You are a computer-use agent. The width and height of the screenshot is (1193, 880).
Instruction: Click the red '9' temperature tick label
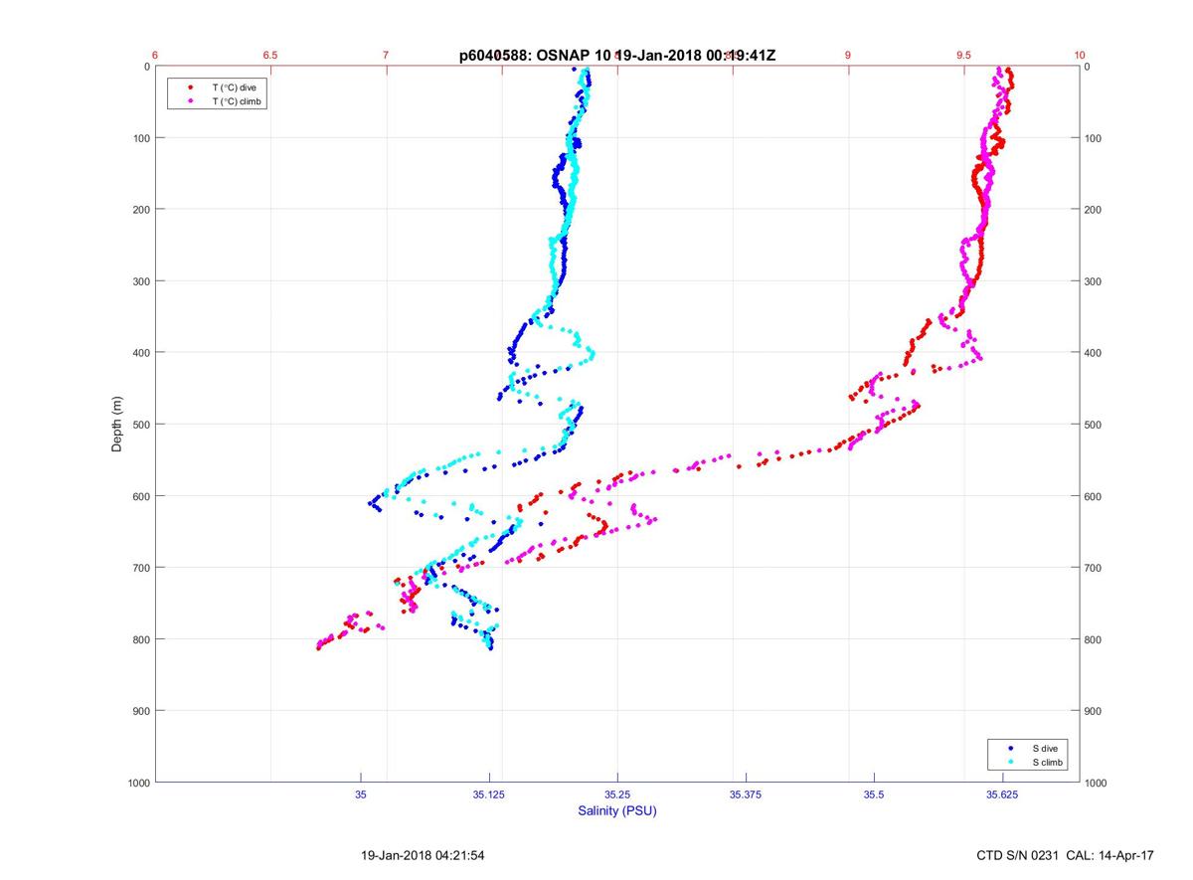click(x=848, y=56)
